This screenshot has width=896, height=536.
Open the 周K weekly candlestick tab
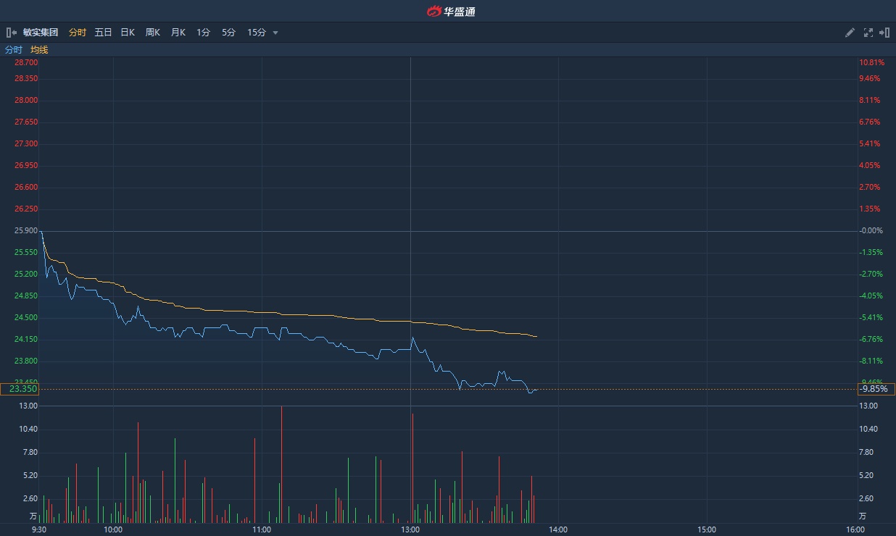click(153, 33)
